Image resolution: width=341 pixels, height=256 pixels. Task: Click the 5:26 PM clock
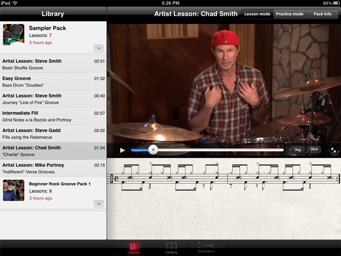tap(170, 3)
